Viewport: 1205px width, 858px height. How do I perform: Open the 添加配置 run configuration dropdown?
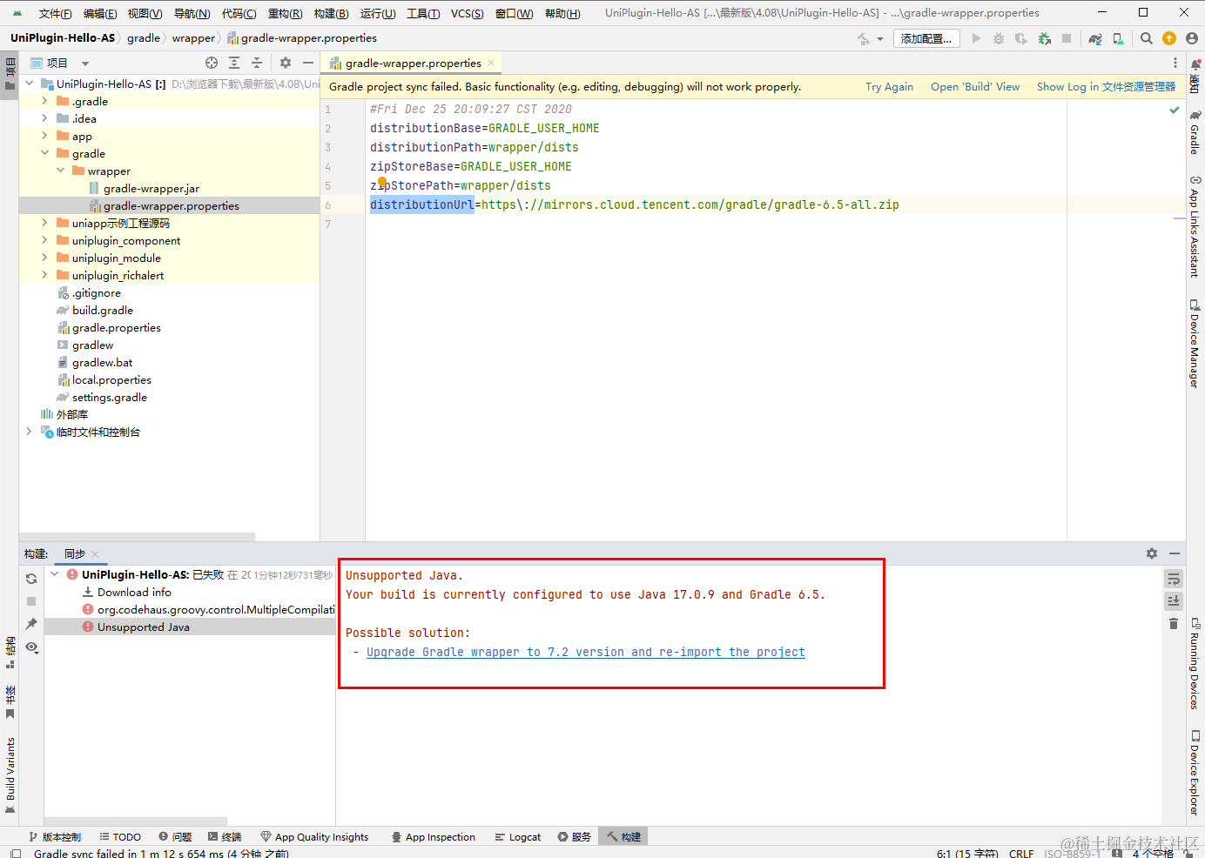tap(926, 38)
